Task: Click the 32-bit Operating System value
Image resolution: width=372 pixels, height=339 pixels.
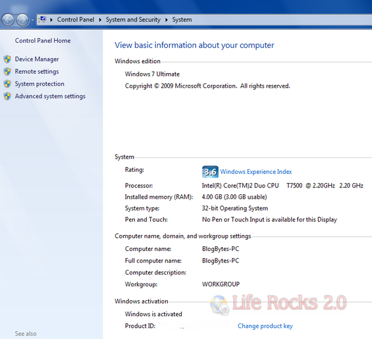Action: point(235,208)
